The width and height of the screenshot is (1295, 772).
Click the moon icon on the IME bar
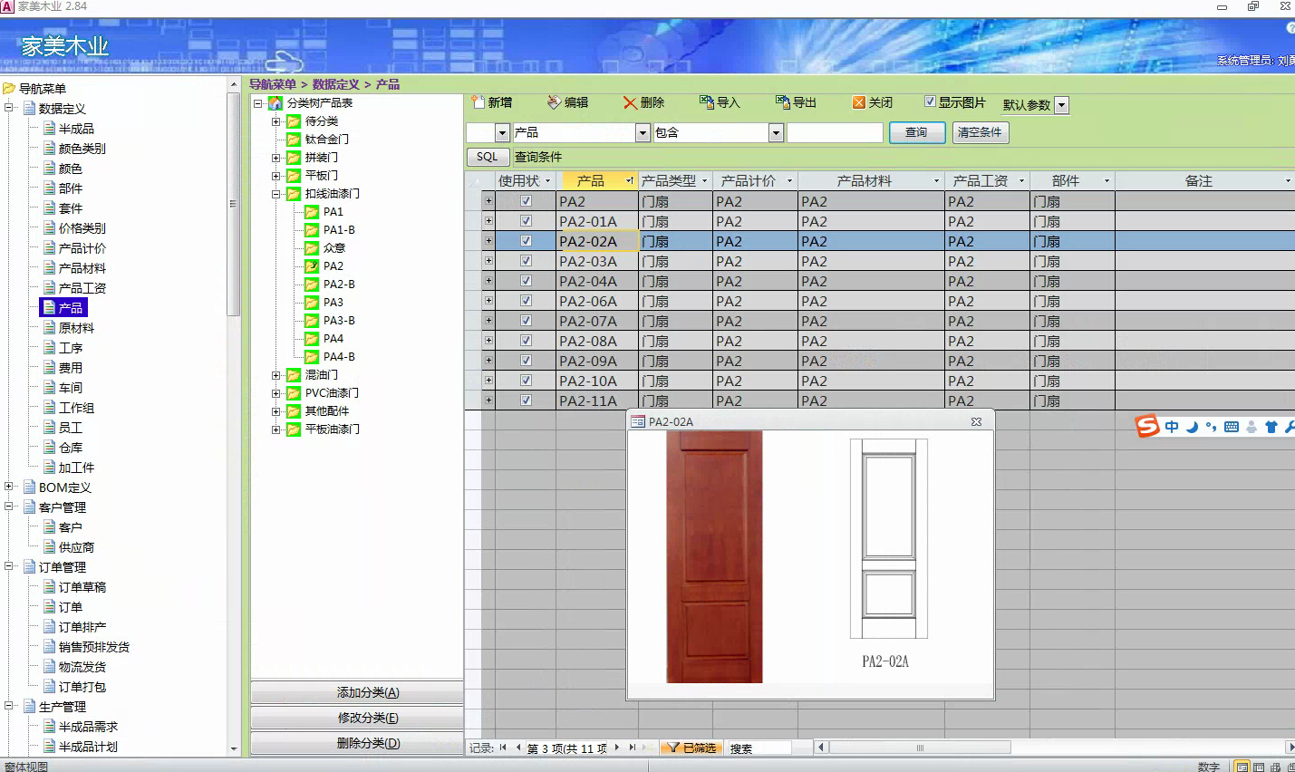coord(1192,427)
